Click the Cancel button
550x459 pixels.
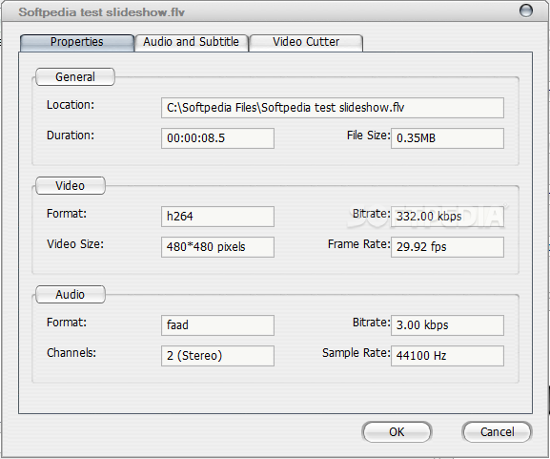(x=497, y=431)
